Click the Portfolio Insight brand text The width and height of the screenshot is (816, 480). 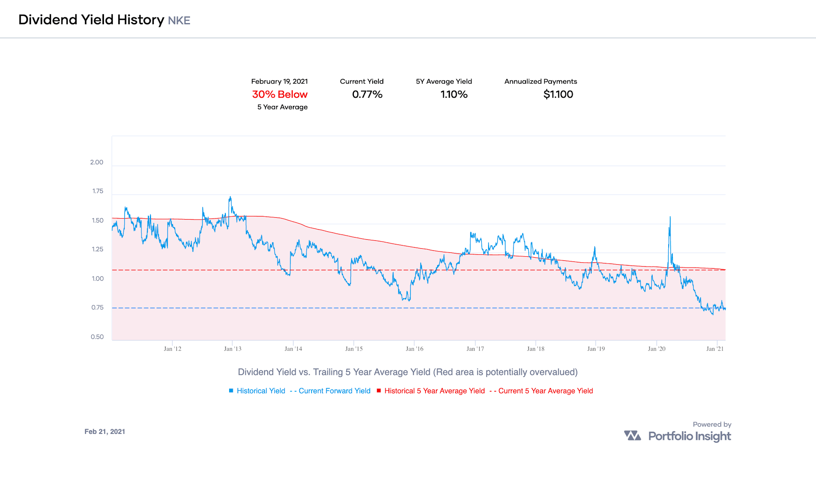click(x=689, y=436)
